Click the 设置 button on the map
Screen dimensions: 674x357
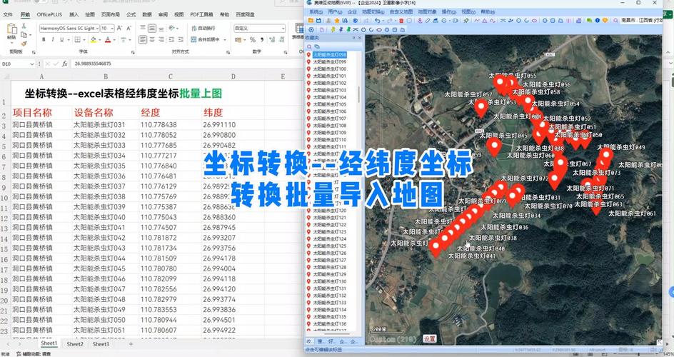(430, 338)
